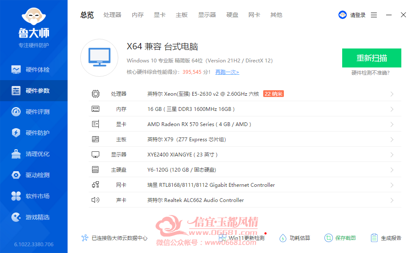Click the 主板 motherboard icon

point(95,139)
